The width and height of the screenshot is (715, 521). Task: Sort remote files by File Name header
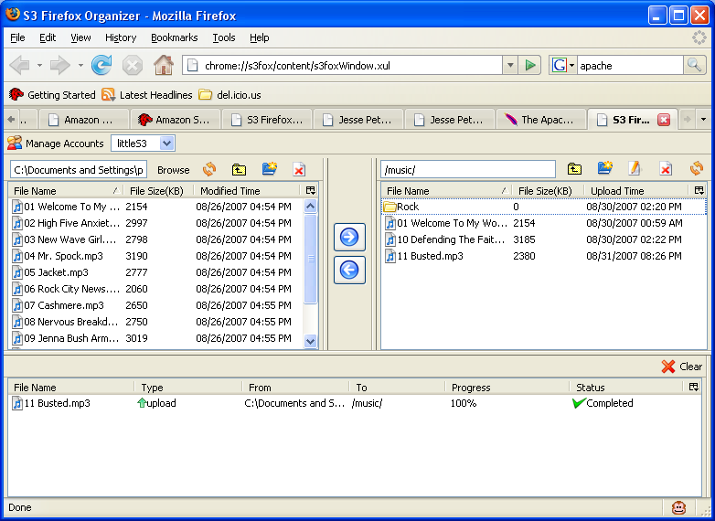point(446,190)
